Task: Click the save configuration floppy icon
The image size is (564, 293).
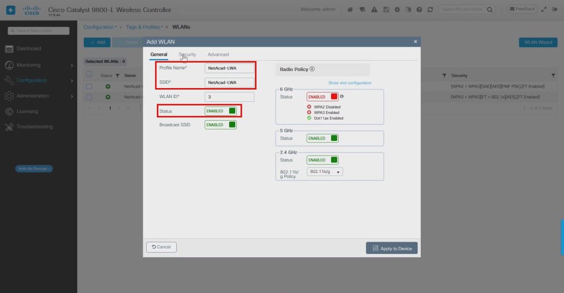Action: click(386, 10)
